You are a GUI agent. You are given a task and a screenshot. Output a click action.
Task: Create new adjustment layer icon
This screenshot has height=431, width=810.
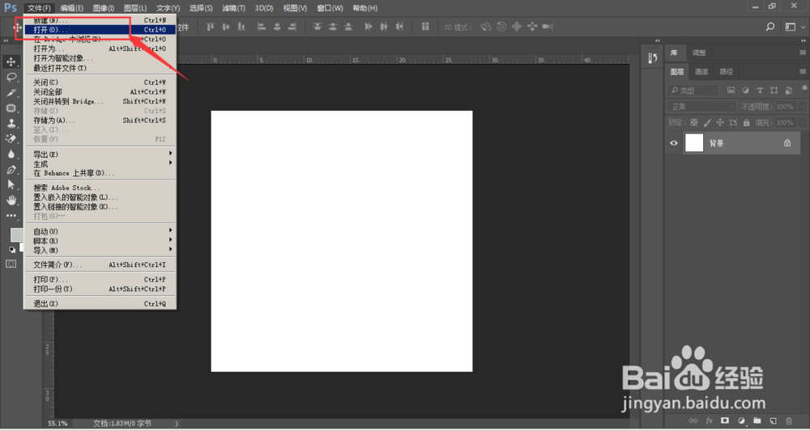pos(741,421)
